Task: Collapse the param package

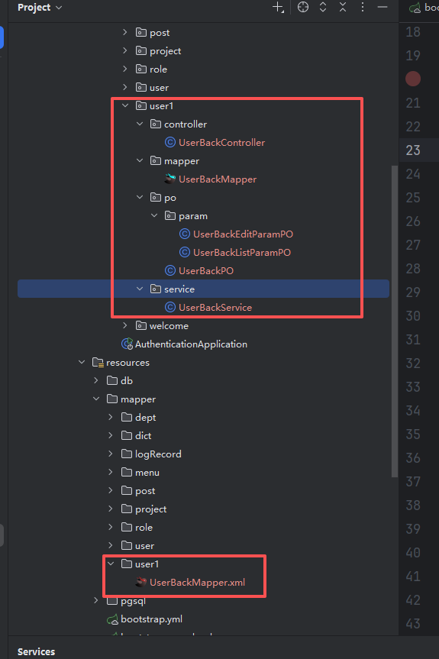Action: (x=154, y=215)
